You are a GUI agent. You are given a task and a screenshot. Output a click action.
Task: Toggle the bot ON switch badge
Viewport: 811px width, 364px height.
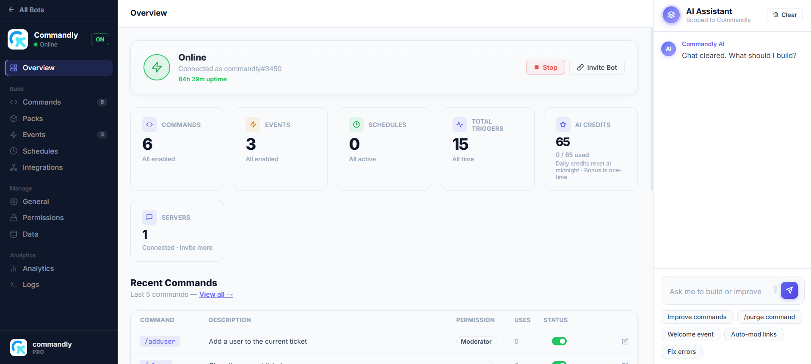(100, 39)
